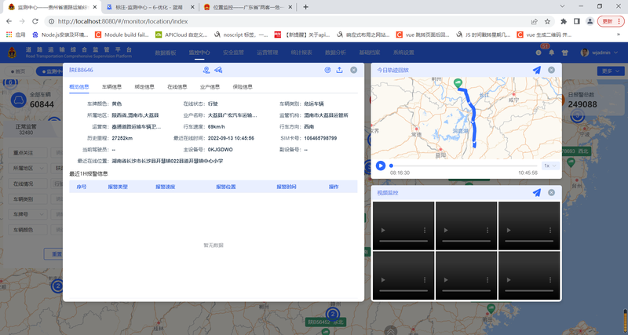628x335 pixels.
Task: Click the trajectory playback progress slider
Action: pyautogui.click(x=464, y=166)
